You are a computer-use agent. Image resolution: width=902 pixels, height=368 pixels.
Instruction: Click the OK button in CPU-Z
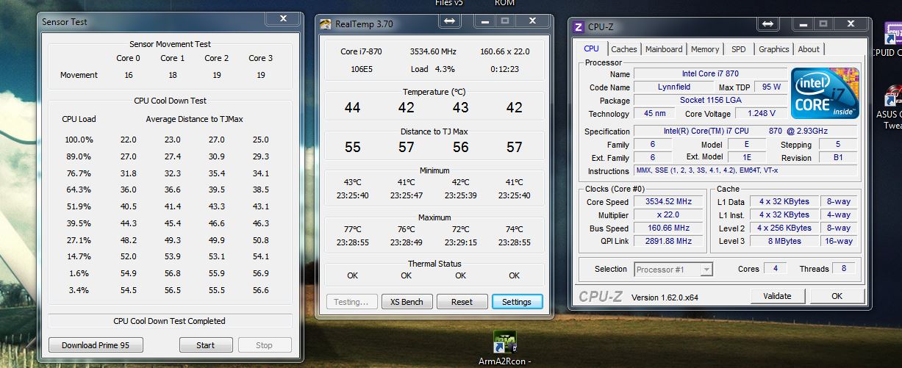pyautogui.click(x=837, y=296)
